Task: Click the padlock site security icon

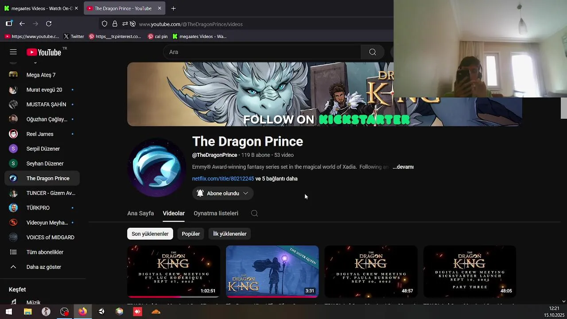Action: 115,24
